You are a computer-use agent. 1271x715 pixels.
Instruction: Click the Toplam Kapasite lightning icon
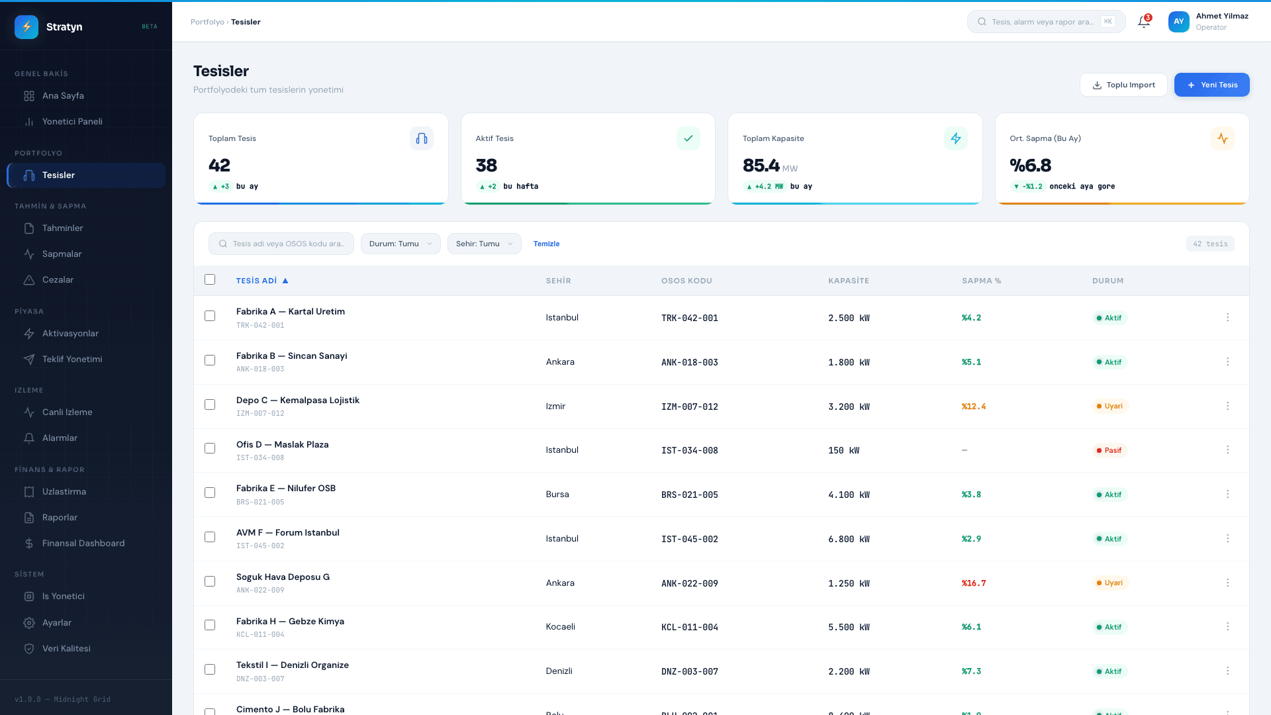pyautogui.click(x=955, y=138)
